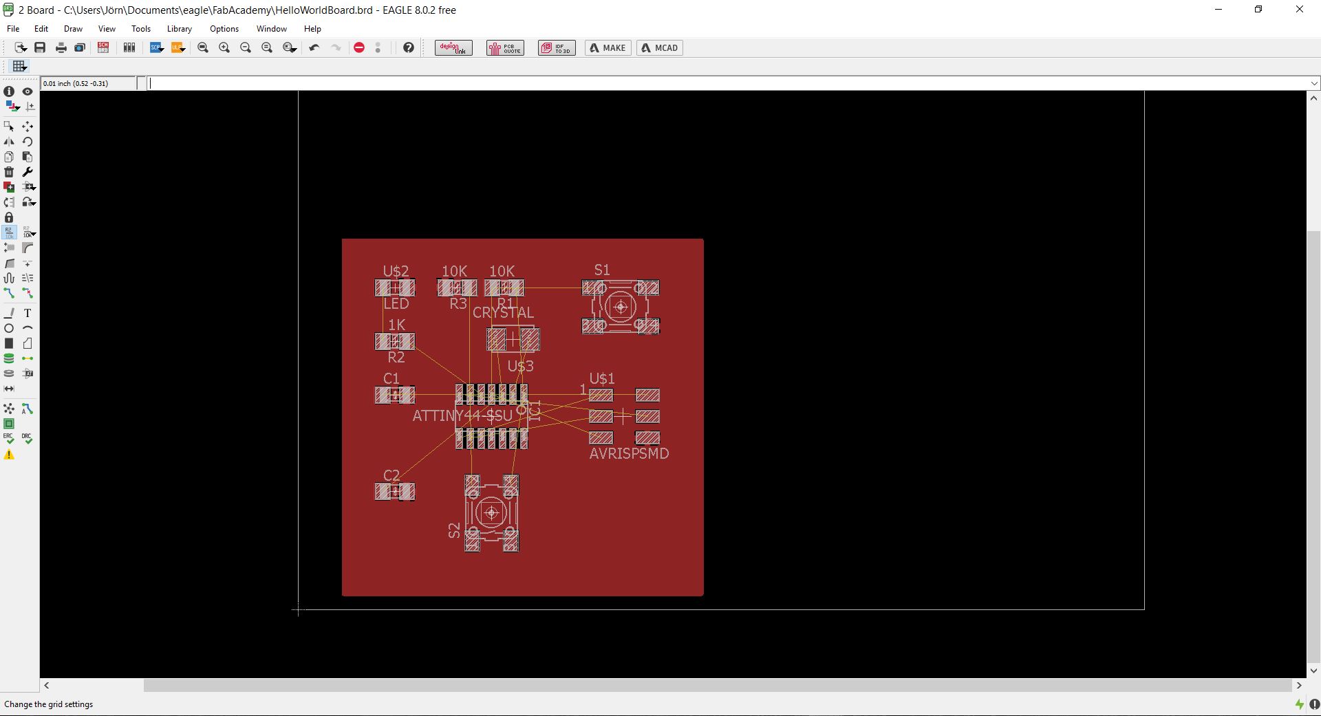The width and height of the screenshot is (1321, 716).
Task: Select the Show (eye) tool
Action: coord(28,91)
